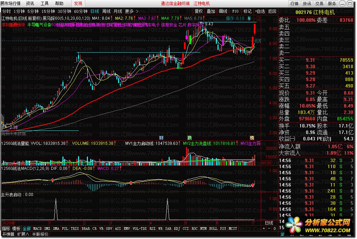
Task: Select the 30分钟 timeframe
Action: [64, 11]
